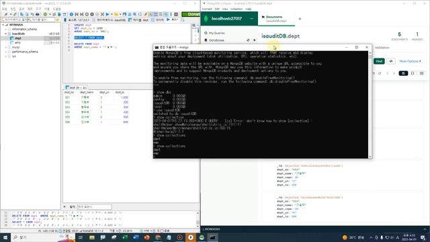Click the dept_to value 1,000 cell
The image size is (430, 242).
point(124,97)
